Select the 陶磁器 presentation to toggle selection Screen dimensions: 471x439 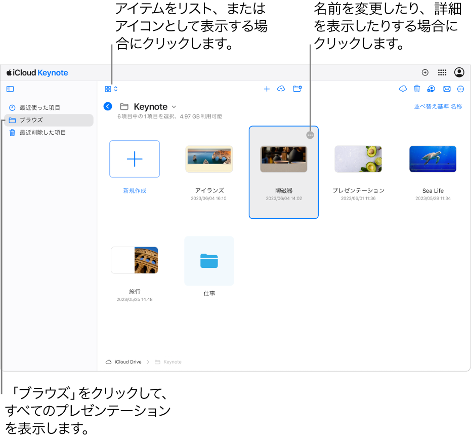pos(283,159)
